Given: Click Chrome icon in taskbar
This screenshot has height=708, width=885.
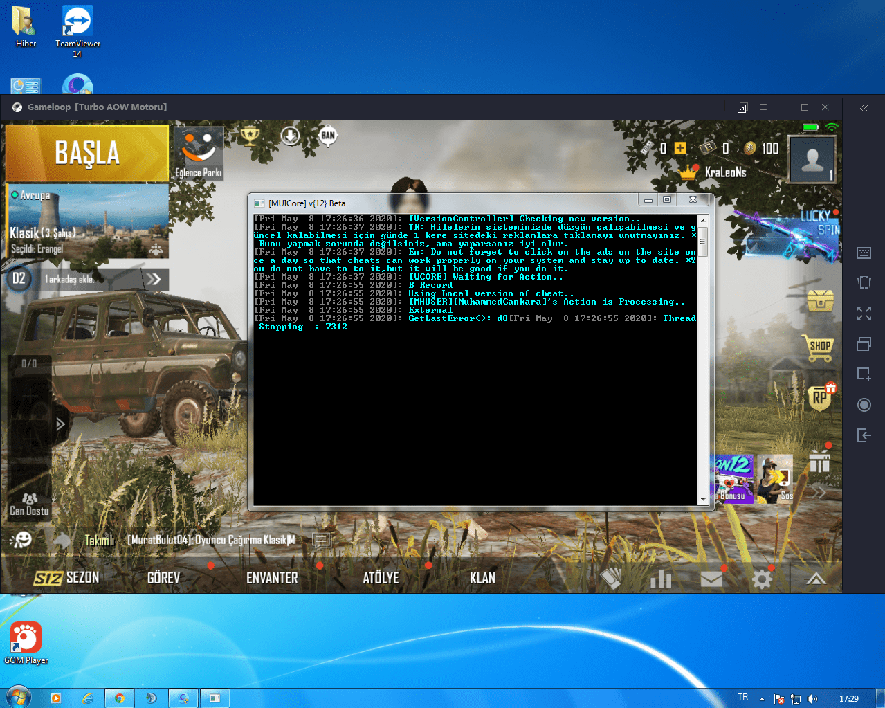Looking at the screenshot, I should click(119, 698).
